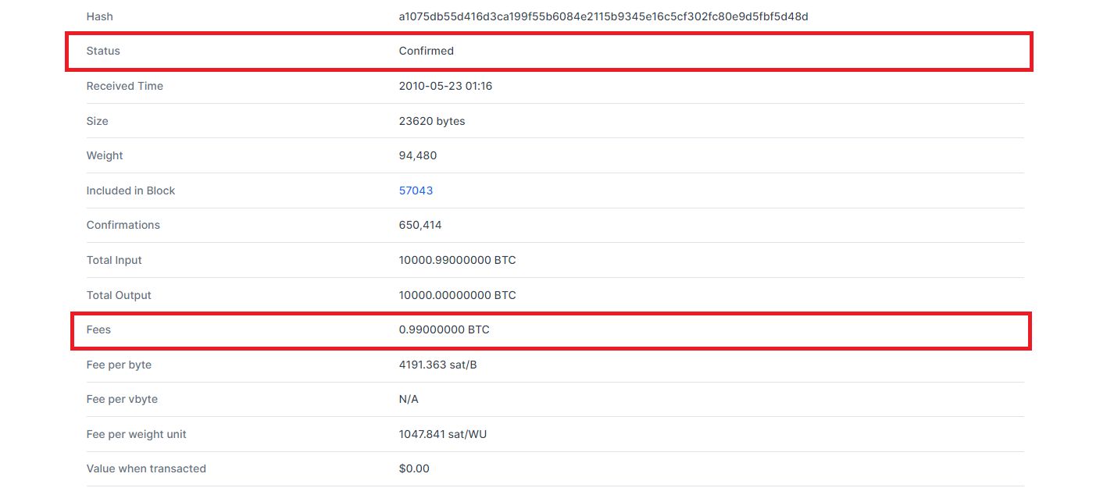Click the 1047.841 sat/WU value
Viewport: 1114px width, 495px height.
(442, 434)
